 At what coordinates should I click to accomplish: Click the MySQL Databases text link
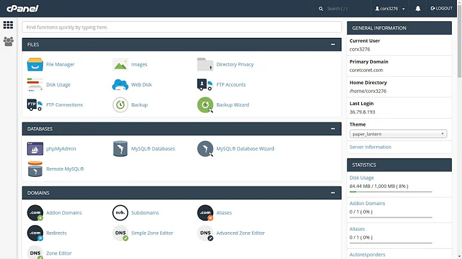tap(153, 149)
